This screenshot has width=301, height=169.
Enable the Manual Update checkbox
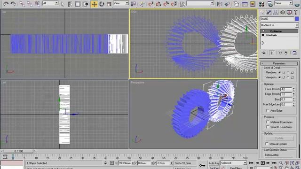267,144
